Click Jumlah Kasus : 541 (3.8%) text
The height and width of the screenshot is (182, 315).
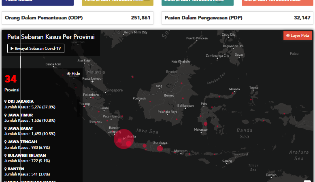[27, 174]
